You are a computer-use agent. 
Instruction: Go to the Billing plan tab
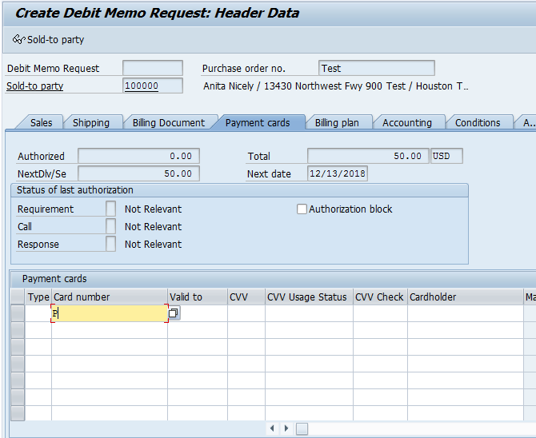point(337,122)
